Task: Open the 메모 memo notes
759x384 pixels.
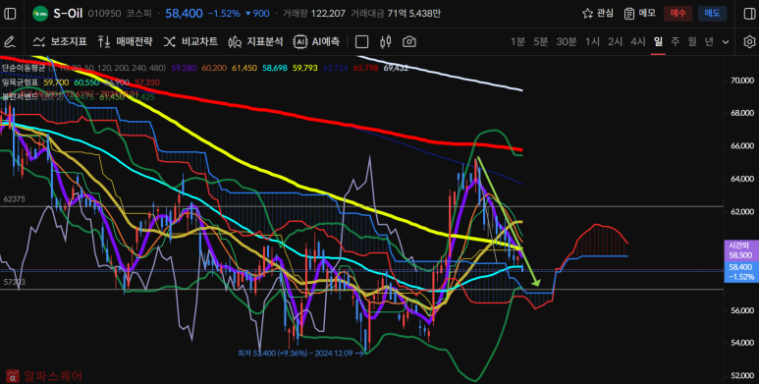Action: (x=639, y=14)
